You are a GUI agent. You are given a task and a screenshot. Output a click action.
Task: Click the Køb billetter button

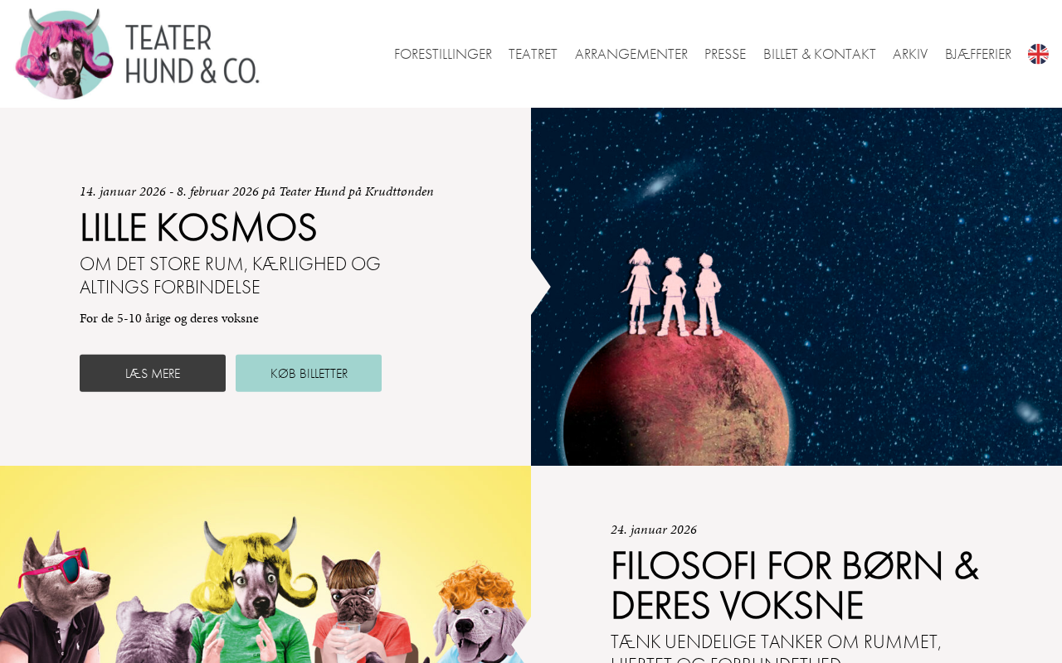tap(309, 373)
